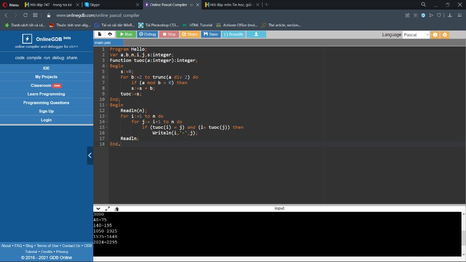This screenshot has height=262, width=466.
Task: Open editor settings gear icon
Action: click(445, 35)
